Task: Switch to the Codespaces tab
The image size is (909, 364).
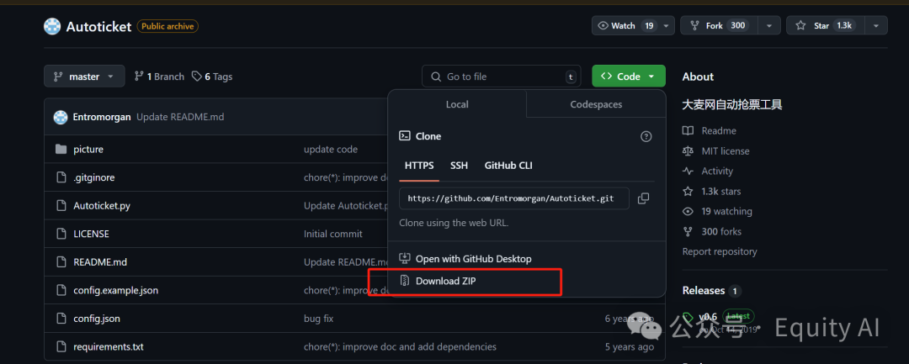Action: [596, 104]
